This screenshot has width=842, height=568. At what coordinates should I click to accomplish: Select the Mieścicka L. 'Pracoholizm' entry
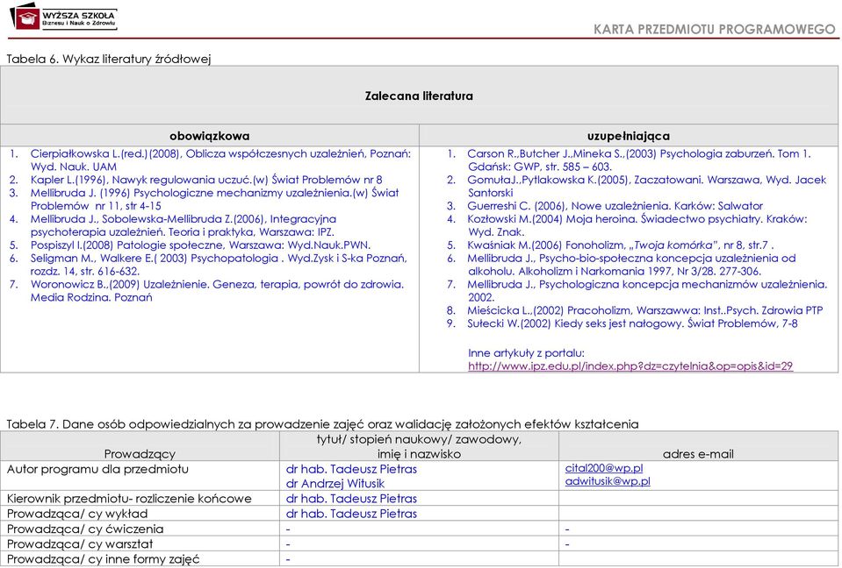click(x=645, y=310)
